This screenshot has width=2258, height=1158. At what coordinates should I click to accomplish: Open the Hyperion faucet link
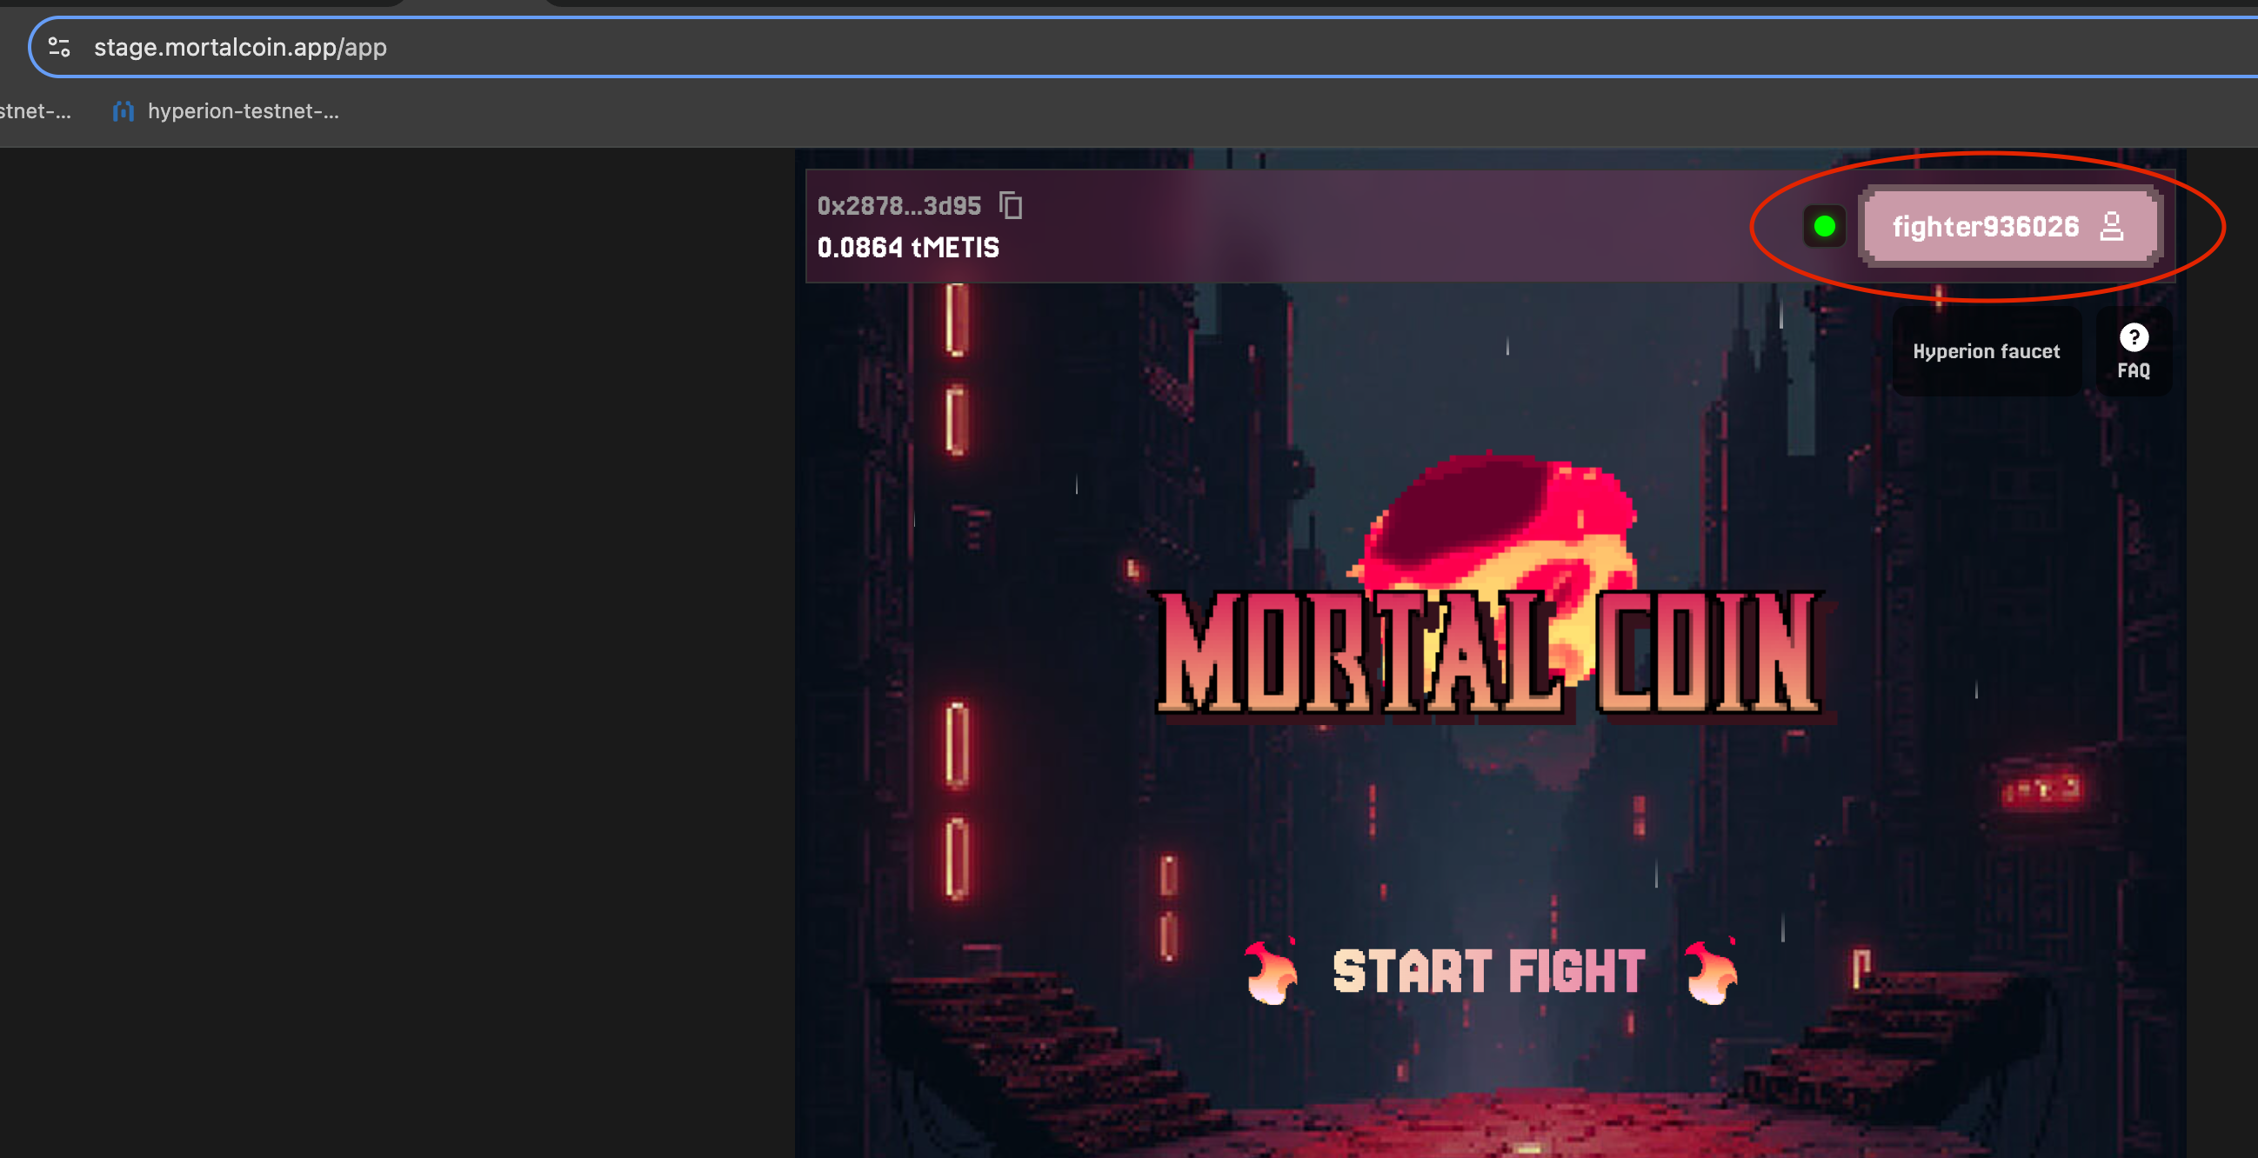point(1986,351)
